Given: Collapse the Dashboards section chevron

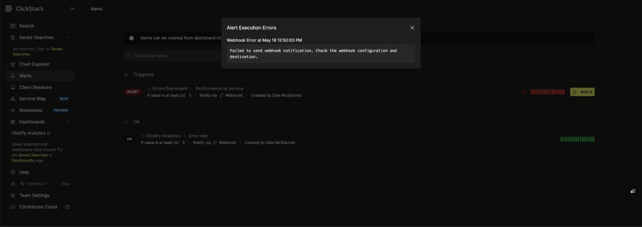Looking at the screenshot, I should tap(68, 122).
